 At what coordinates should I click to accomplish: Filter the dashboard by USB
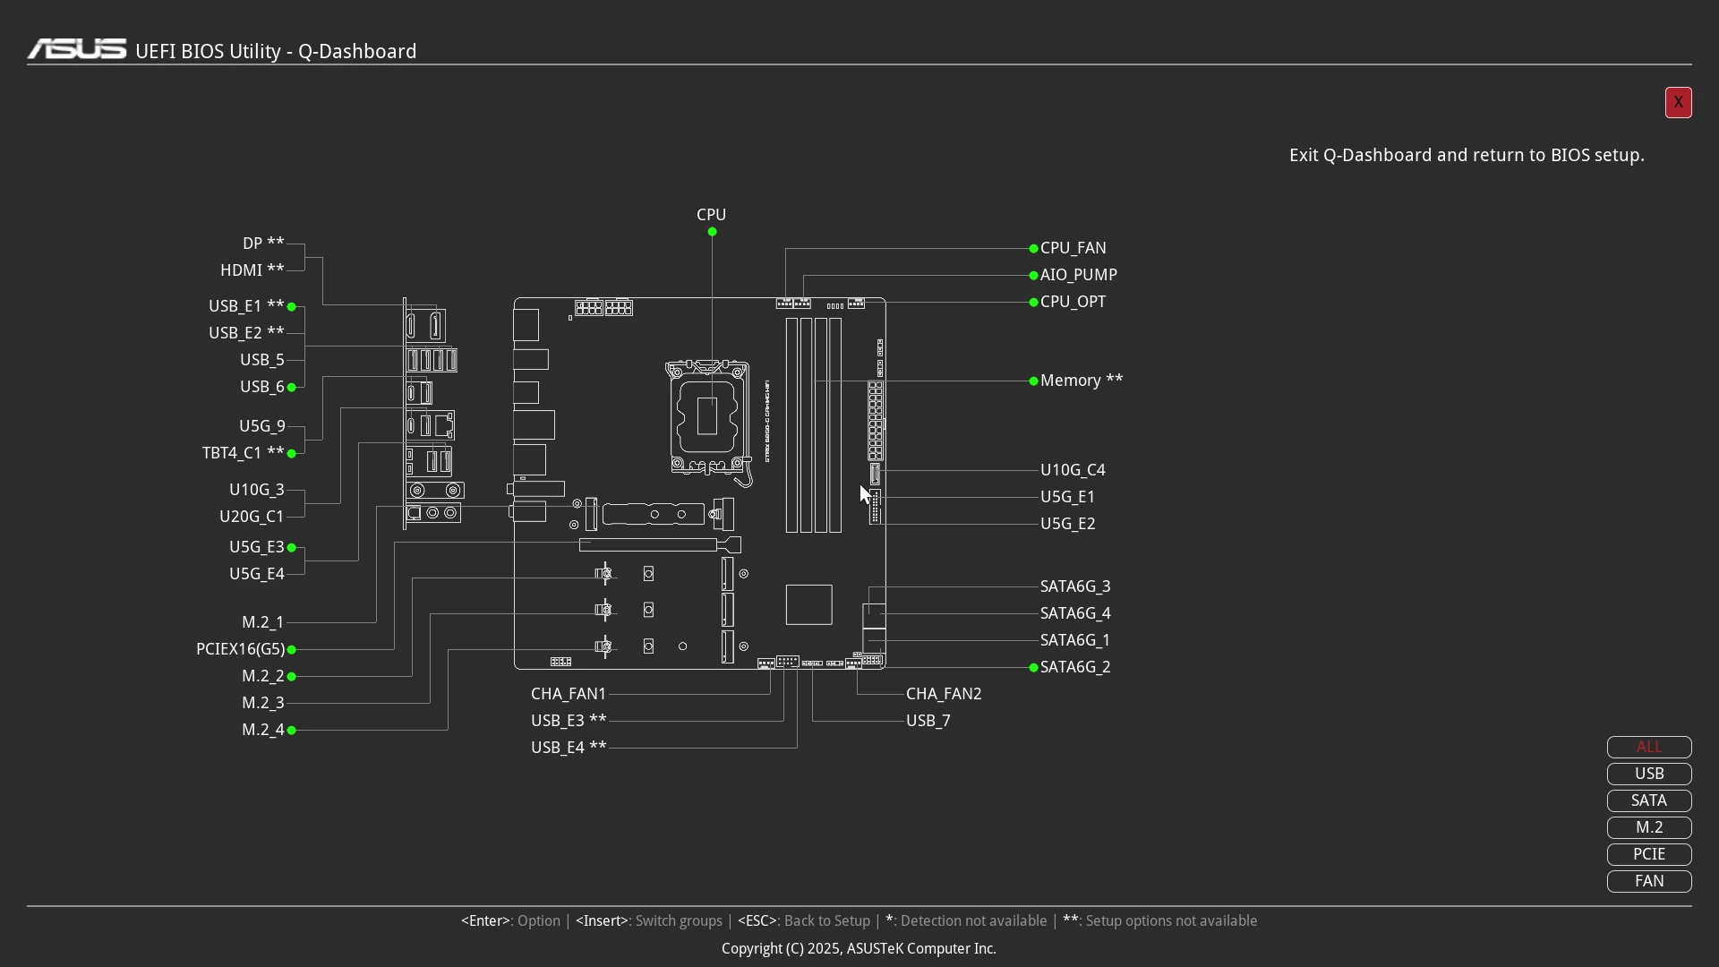(x=1649, y=774)
